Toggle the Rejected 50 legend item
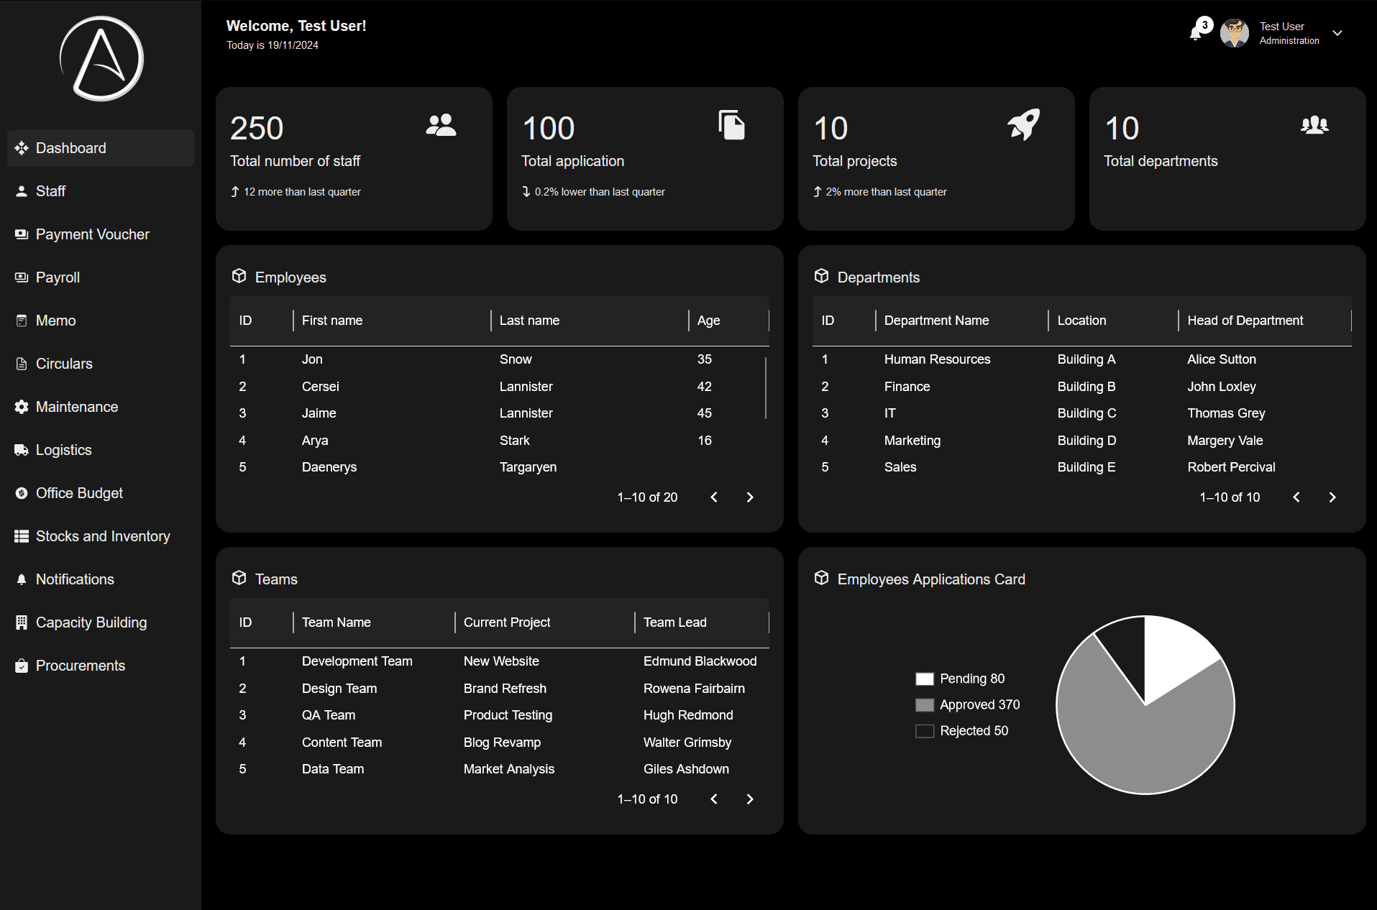1377x910 pixels. [961, 730]
